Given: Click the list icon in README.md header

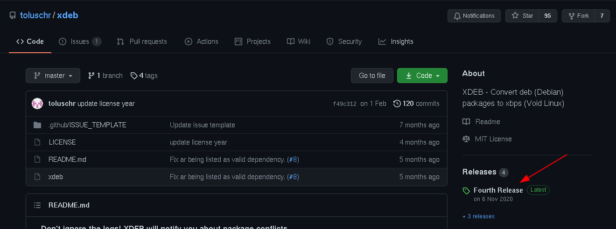Looking at the screenshot, I should click(x=37, y=205).
